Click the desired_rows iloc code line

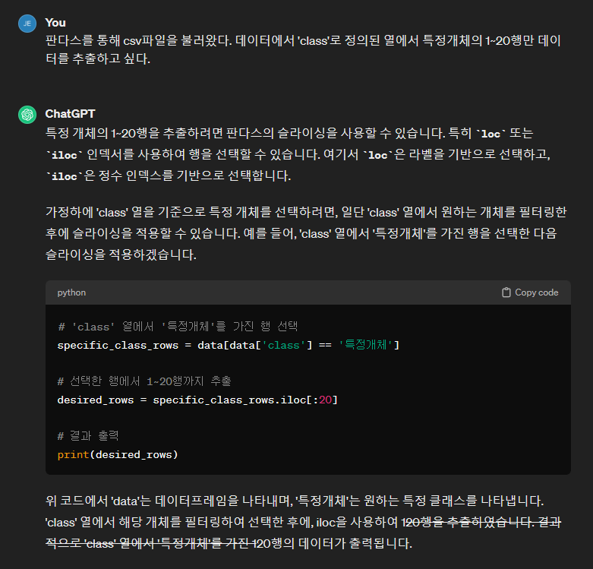point(197,400)
